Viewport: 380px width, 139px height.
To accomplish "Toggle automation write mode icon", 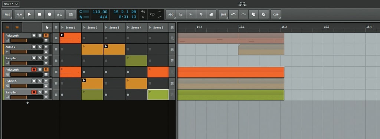I will click(60, 14).
